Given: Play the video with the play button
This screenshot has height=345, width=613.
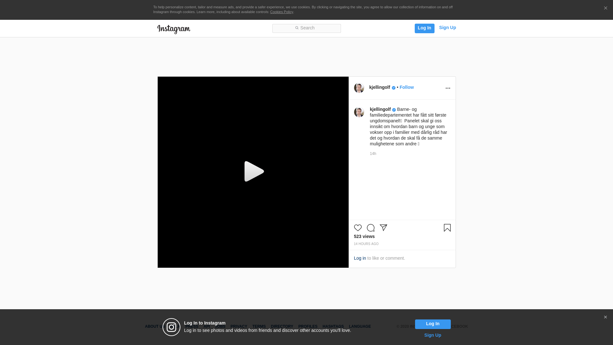Looking at the screenshot, I should 254,172.
